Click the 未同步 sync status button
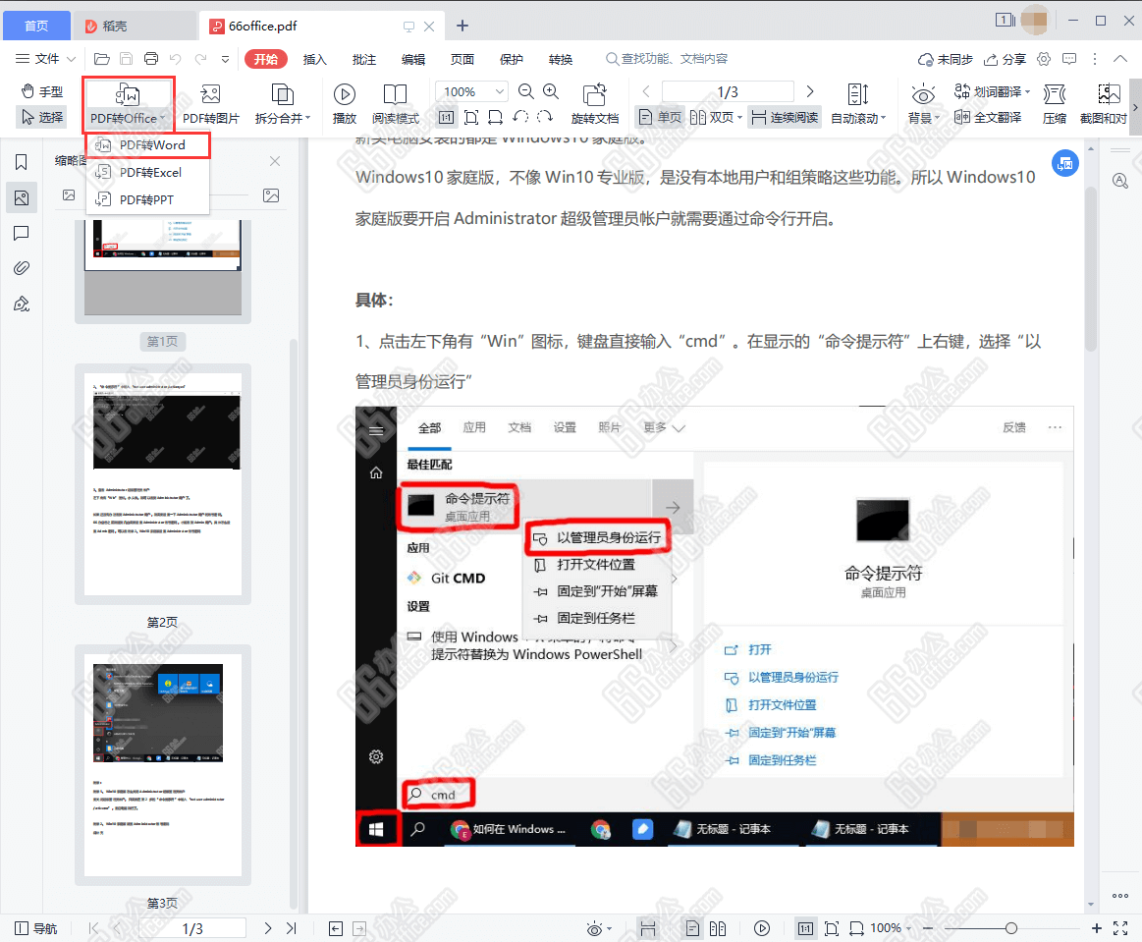 946,59
